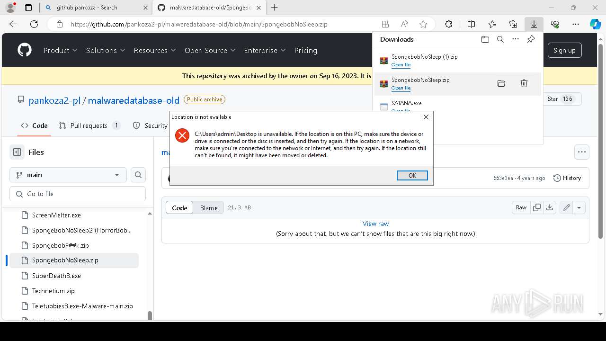The image size is (606, 341).
Task: Click downloads toolbar icon
Action: tap(534, 24)
